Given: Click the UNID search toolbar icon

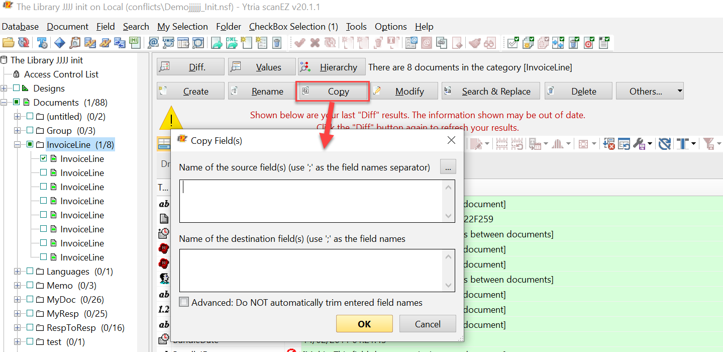Looking at the screenshot, I should click(168, 43).
